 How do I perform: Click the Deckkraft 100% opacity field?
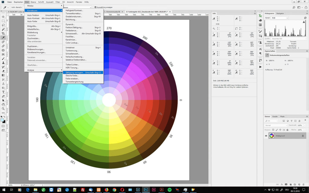pos(300,125)
